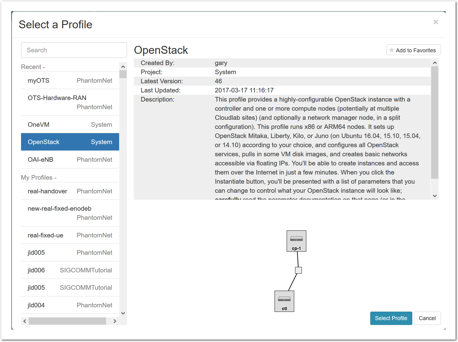Image resolution: width=458 pixels, height=342 pixels.
Task: Cancel the profile selection dialog
Action: (427, 318)
